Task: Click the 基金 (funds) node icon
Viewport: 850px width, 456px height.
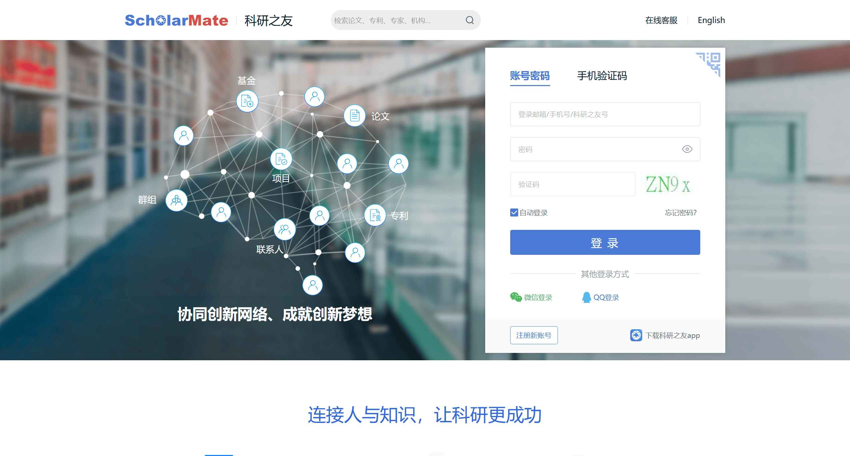Action: [247, 100]
